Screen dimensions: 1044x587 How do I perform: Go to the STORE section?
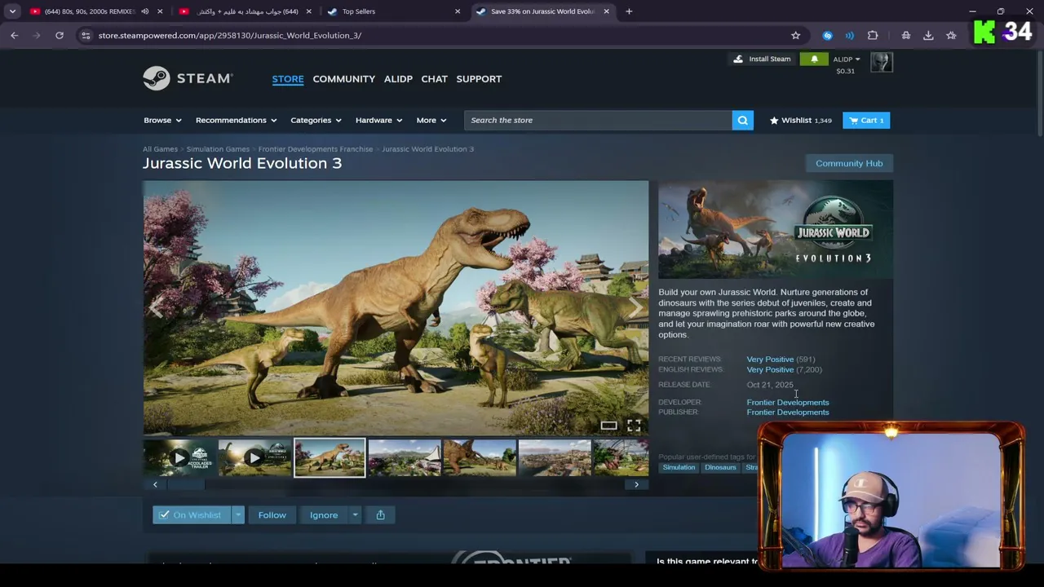click(288, 79)
